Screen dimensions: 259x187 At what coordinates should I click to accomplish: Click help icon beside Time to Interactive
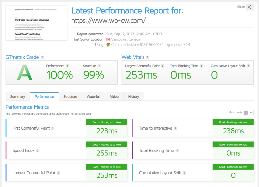[x=176, y=128]
